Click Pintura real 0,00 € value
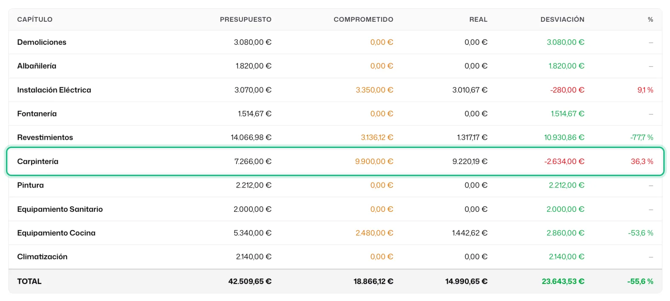This screenshot has height=301, width=670. (x=476, y=185)
